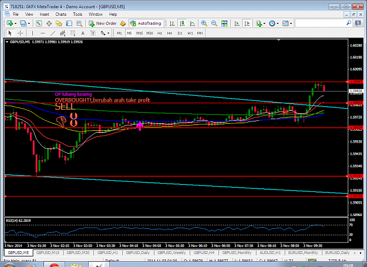Switch to GBPUSD,H1 chart tab
The width and height of the screenshot is (367, 267).
tap(107, 253)
